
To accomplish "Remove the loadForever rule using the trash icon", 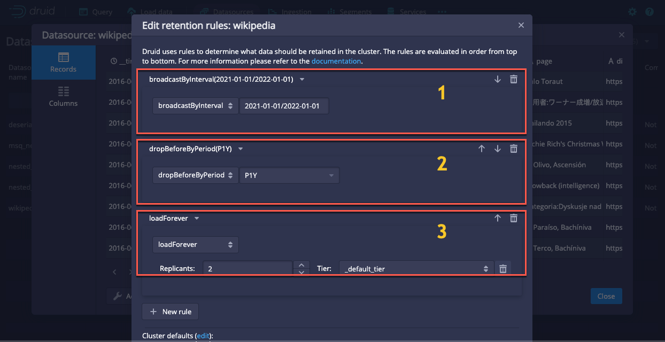I will tap(513, 217).
